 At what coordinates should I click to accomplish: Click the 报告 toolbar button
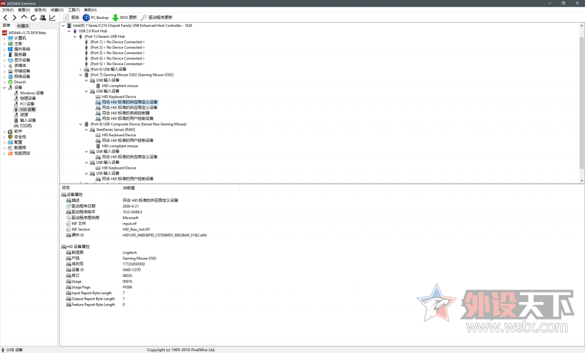tap(71, 18)
